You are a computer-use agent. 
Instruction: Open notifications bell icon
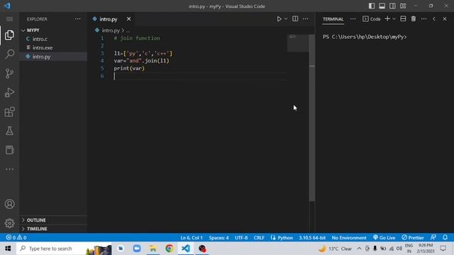coord(445,237)
